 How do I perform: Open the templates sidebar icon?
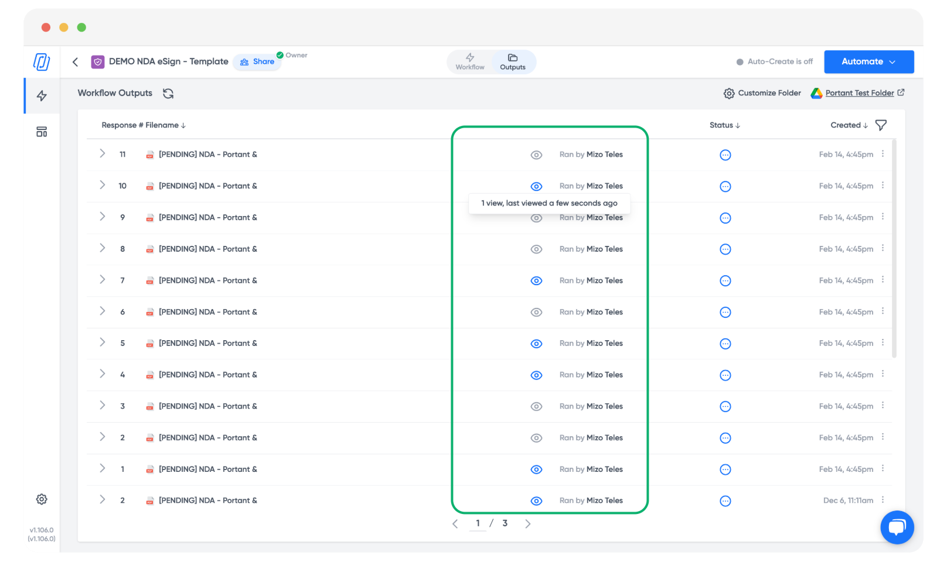click(42, 132)
